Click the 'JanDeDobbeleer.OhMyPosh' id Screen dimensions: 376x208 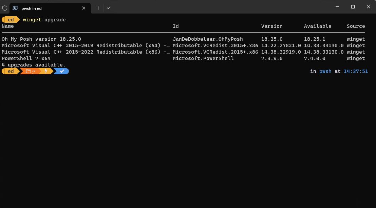pyautogui.click(x=208, y=39)
